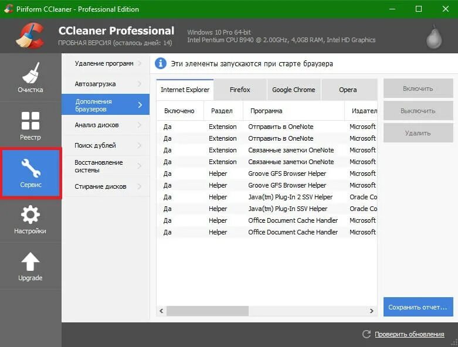Open Удаление программ submenu
458x347 pixels.
pyautogui.click(x=106, y=63)
